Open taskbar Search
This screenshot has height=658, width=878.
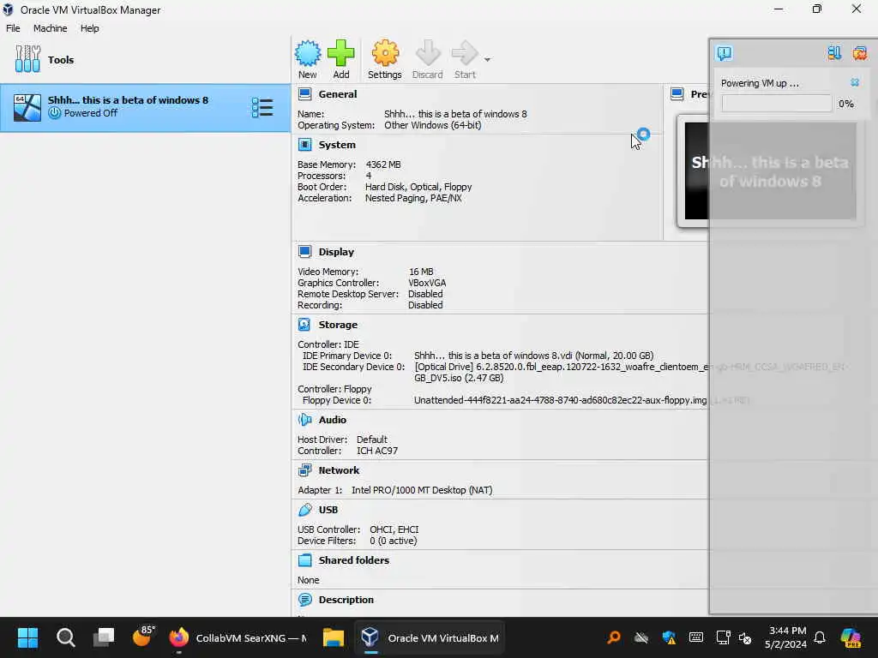(65, 637)
